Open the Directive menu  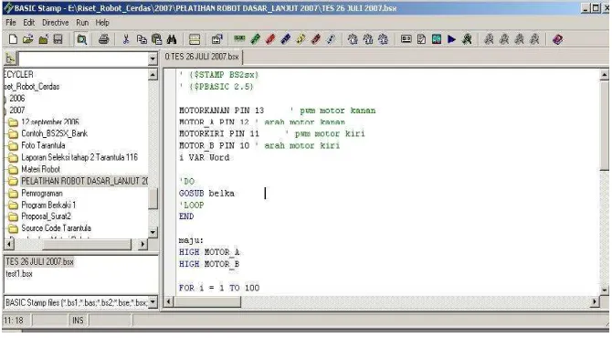tap(55, 23)
